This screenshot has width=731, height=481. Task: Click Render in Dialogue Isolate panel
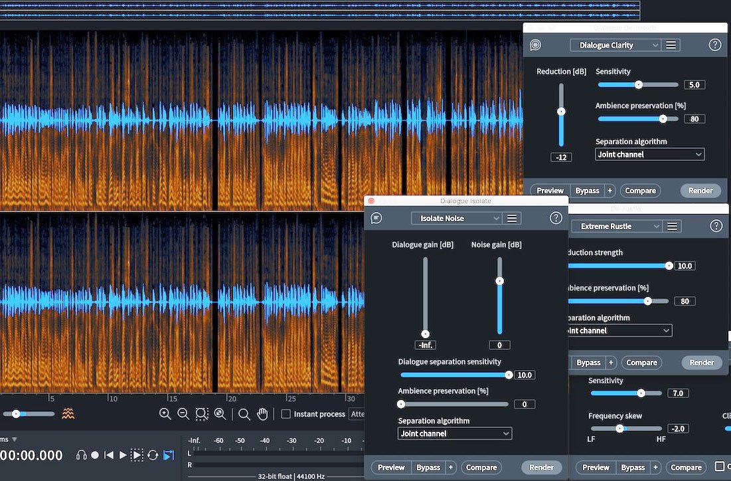(541, 467)
